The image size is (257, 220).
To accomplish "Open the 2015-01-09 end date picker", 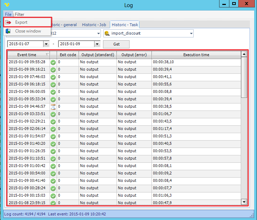I will [97, 44].
